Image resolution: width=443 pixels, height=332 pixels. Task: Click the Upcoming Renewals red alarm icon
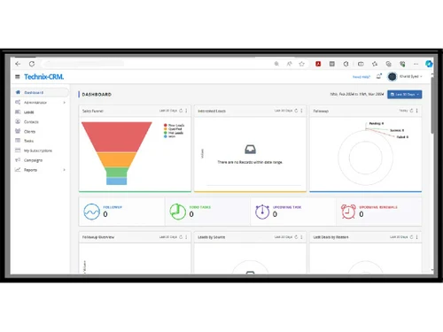pos(348,212)
